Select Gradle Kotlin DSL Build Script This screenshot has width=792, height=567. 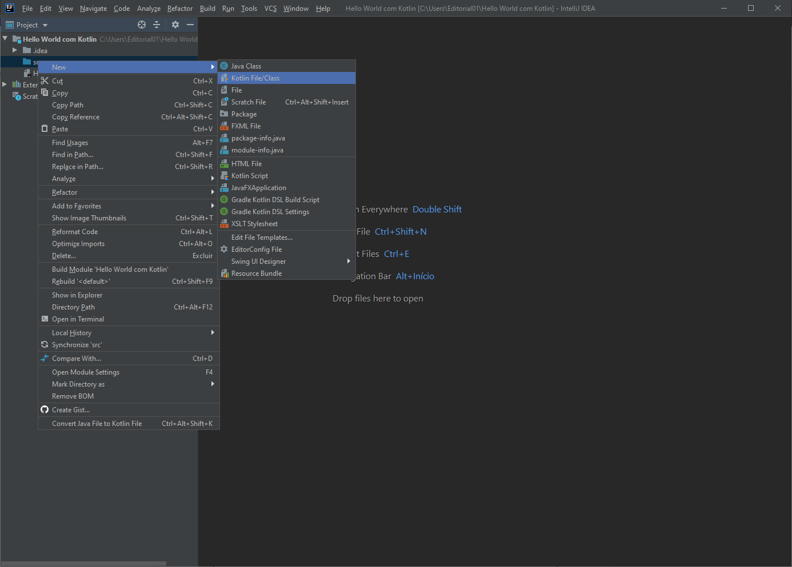click(x=275, y=200)
